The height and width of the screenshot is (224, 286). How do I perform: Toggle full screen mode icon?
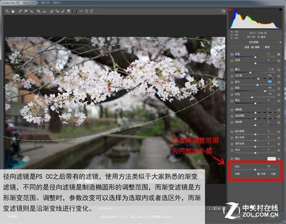[x=224, y=11]
